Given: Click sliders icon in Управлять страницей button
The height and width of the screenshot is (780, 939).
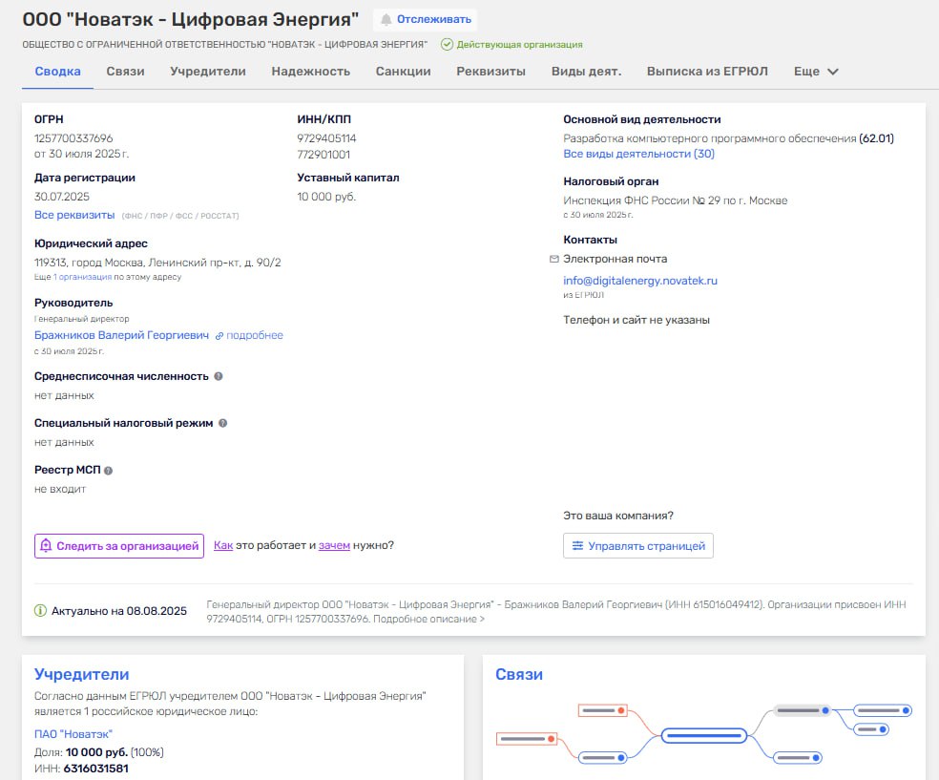Looking at the screenshot, I should (x=577, y=546).
